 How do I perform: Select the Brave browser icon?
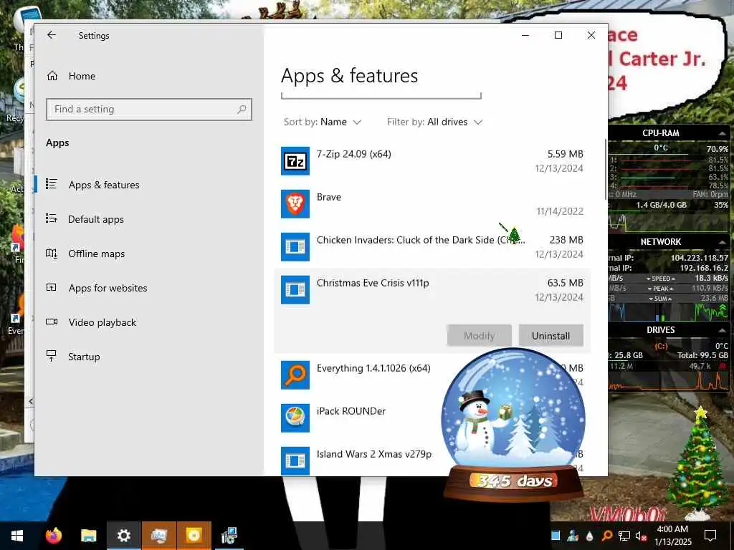pyautogui.click(x=295, y=204)
